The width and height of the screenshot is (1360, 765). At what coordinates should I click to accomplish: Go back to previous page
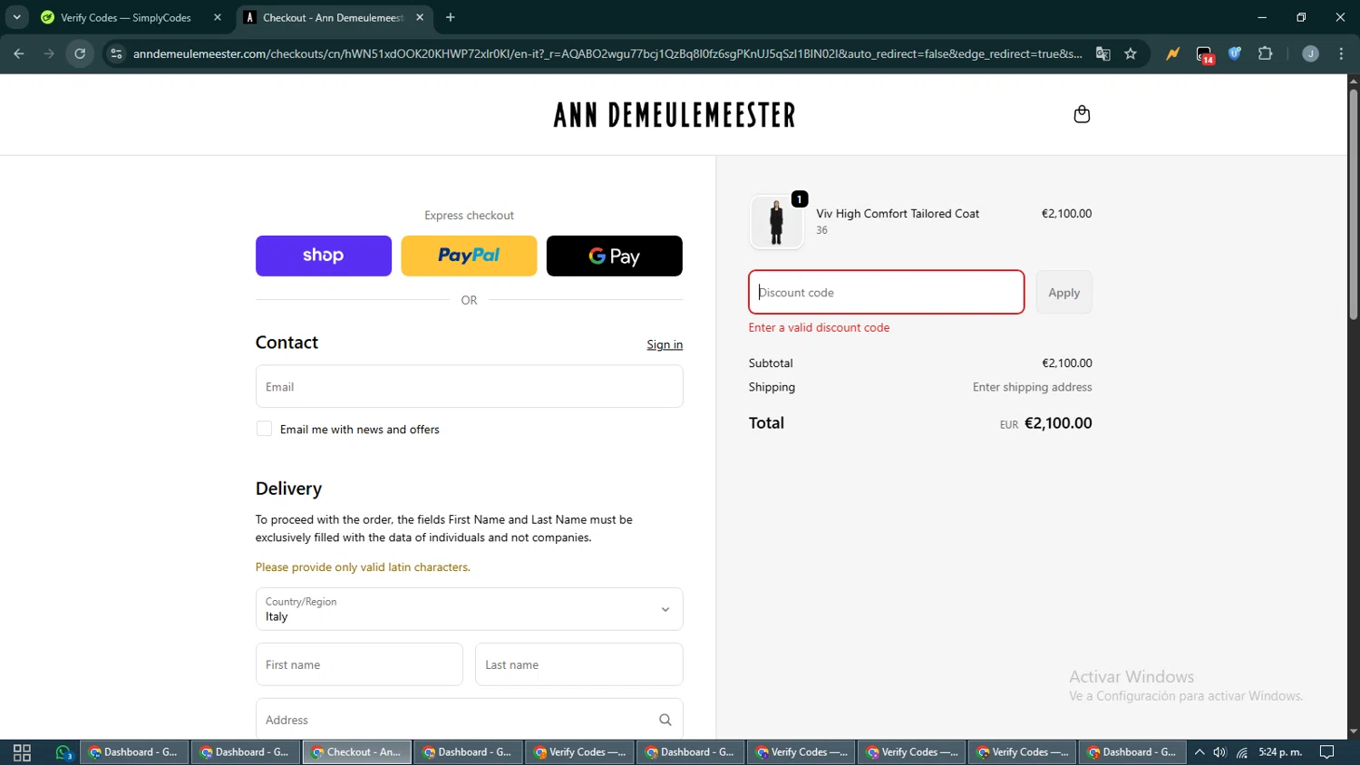[x=19, y=53]
